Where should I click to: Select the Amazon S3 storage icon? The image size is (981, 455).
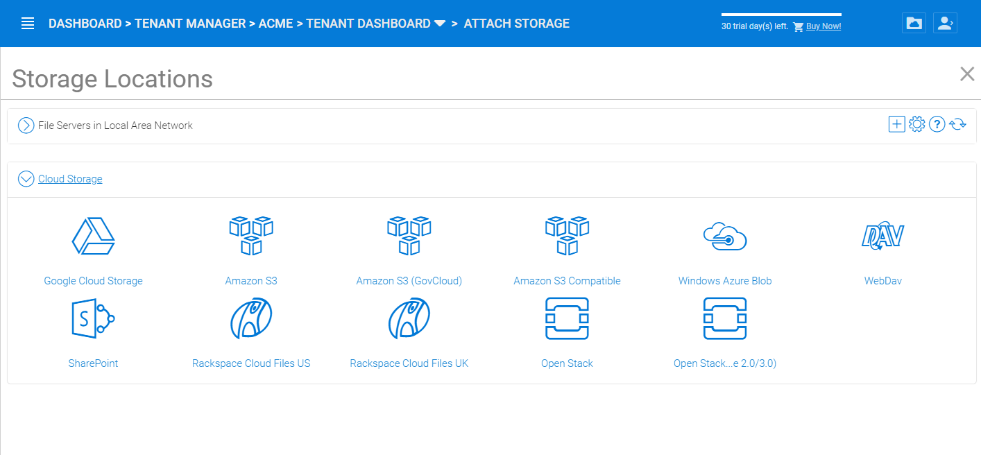250,236
